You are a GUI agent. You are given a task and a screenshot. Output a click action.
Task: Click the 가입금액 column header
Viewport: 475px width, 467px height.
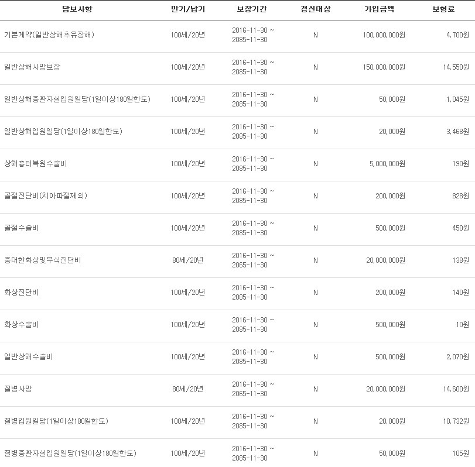tap(380, 9)
